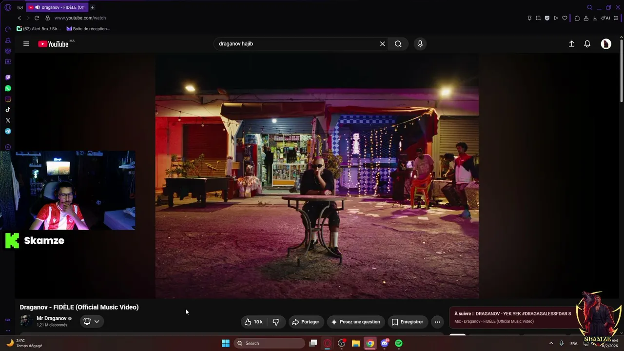Open Instagram in the Opera sidebar
This screenshot has height=351, width=624.
point(8,99)
